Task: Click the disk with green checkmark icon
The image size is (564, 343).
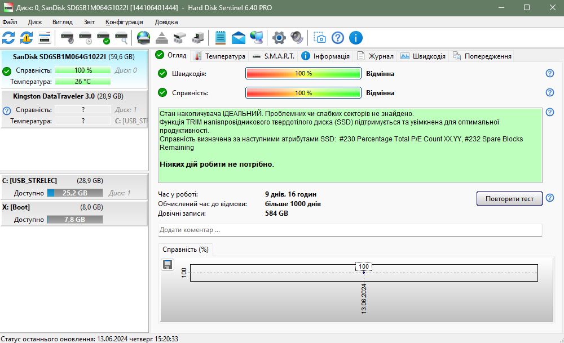Action: 104,38
